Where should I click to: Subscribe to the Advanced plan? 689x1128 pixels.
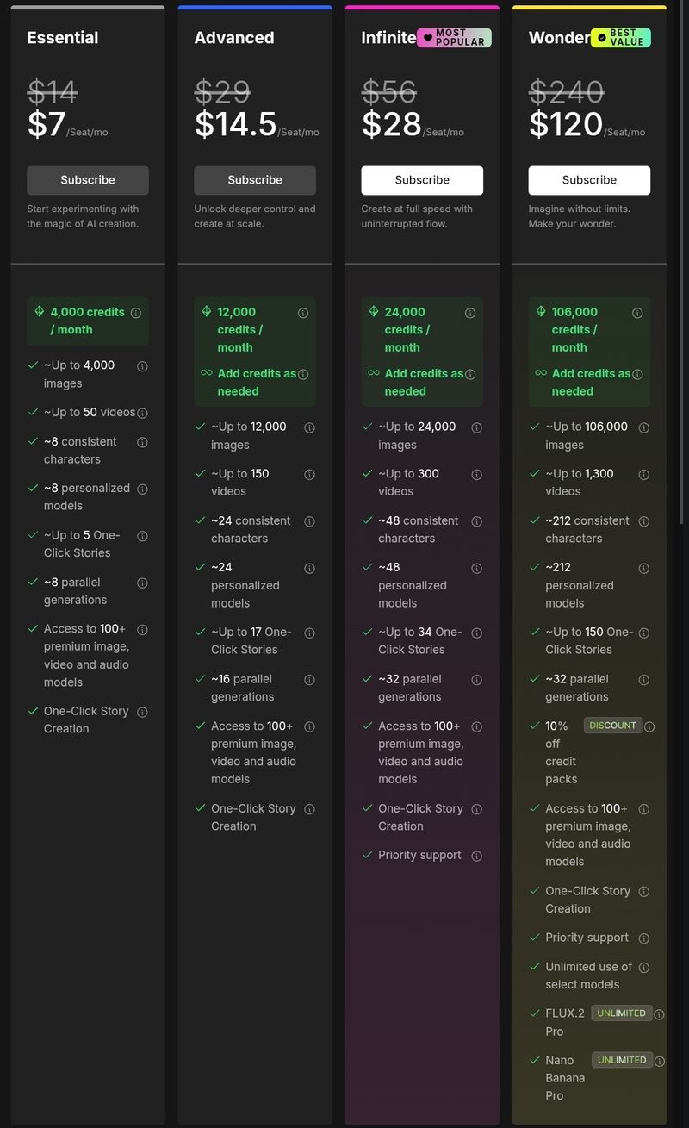point(255,180)
